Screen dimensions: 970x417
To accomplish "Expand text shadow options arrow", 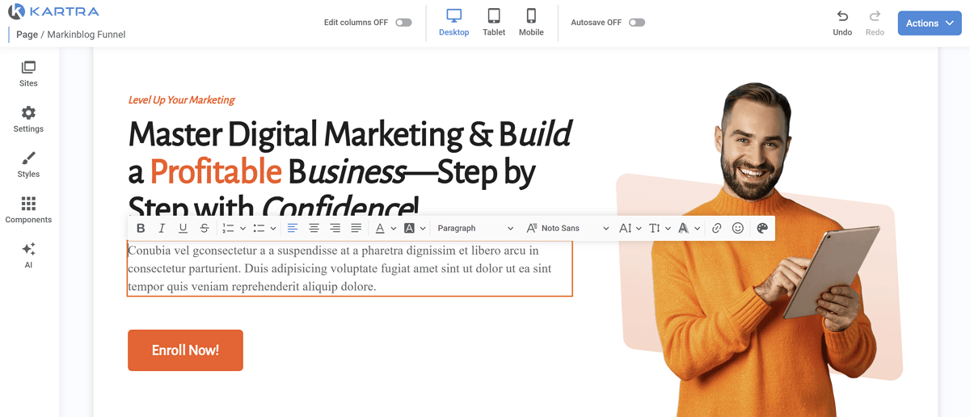I will click(697, 229).
